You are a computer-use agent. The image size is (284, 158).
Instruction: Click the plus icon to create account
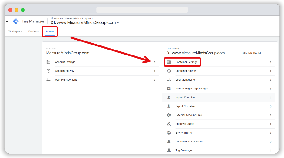coord(154,50)
